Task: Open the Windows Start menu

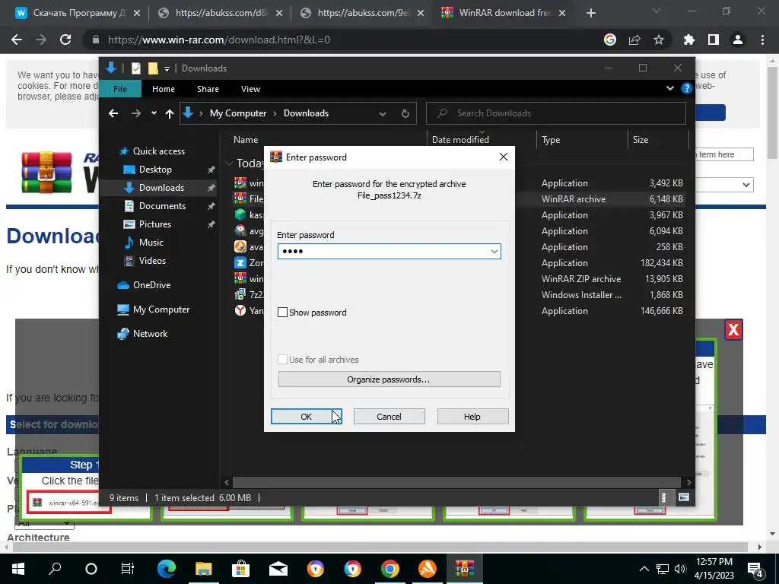Action: [18, 569]
